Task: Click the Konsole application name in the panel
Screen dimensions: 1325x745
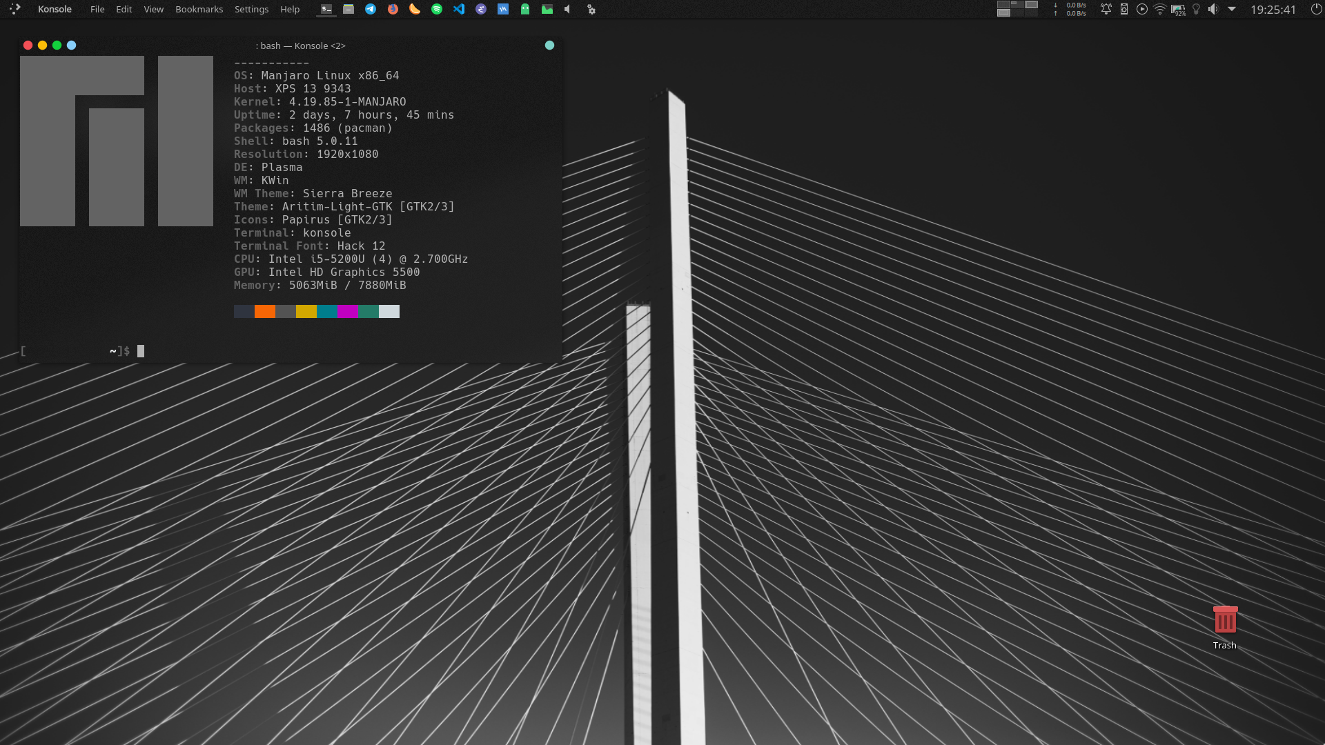Action: pos(55,9)
